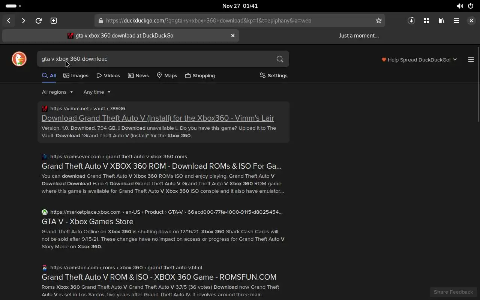This screenshot has height=300, width=480.
Task: Open the system power menu icon
Action: [471, 6]
